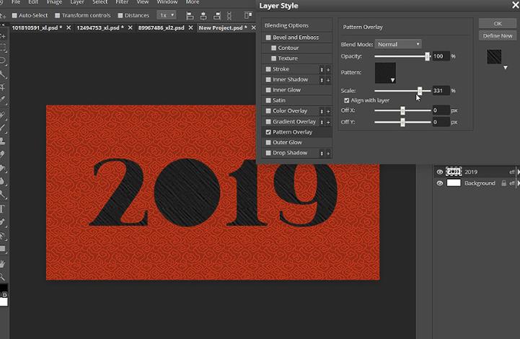
Task: Toggle Distances checkbox
Action: point(120,15)
